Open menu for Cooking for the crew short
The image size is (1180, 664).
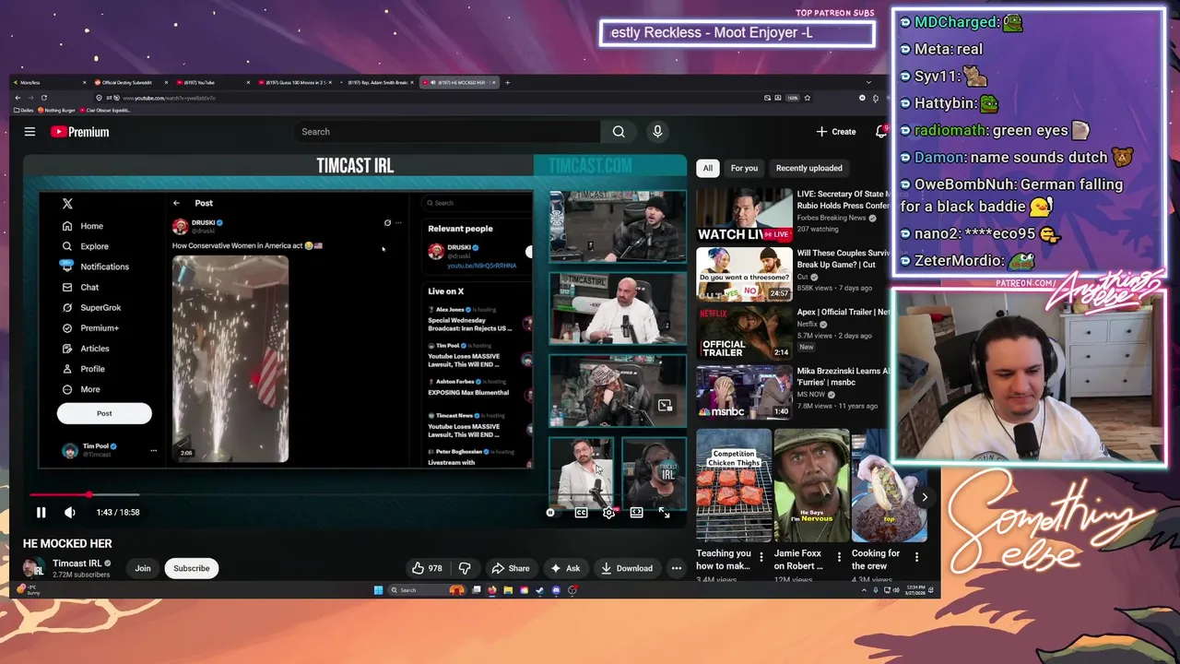coord(916,557)
